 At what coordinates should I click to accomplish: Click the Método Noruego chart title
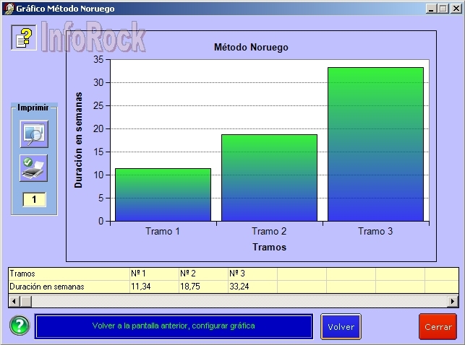point(251,48)
